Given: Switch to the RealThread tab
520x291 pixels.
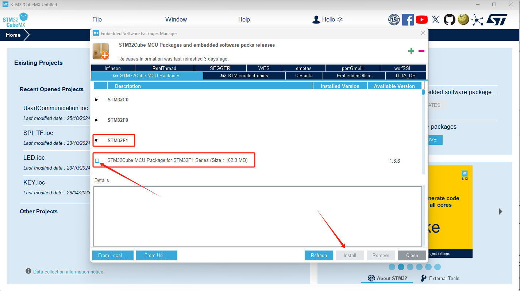Looking at the screenshot, I should [164, 68].
